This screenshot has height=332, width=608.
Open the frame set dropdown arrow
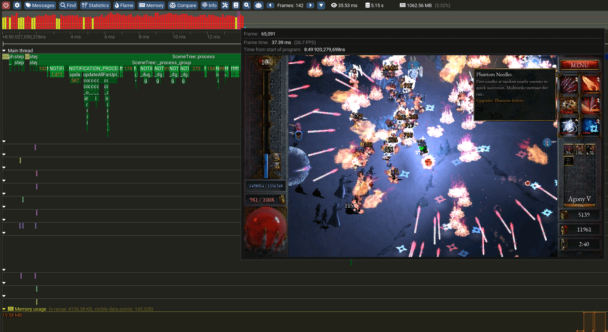pyautogui.click(x=321, y=5)
